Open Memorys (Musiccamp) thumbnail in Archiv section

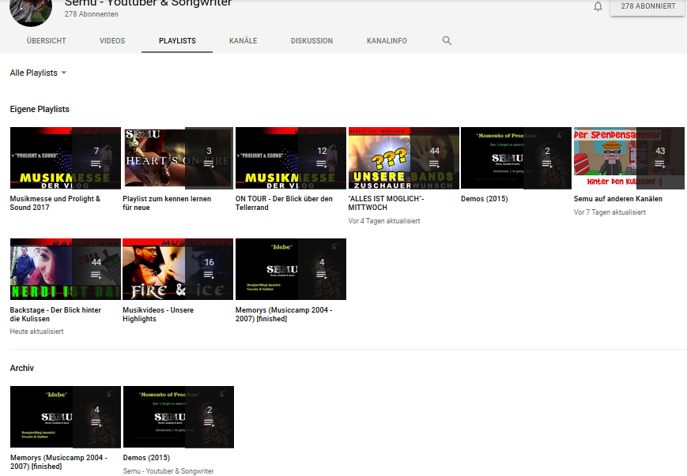(x=65, y=417)
